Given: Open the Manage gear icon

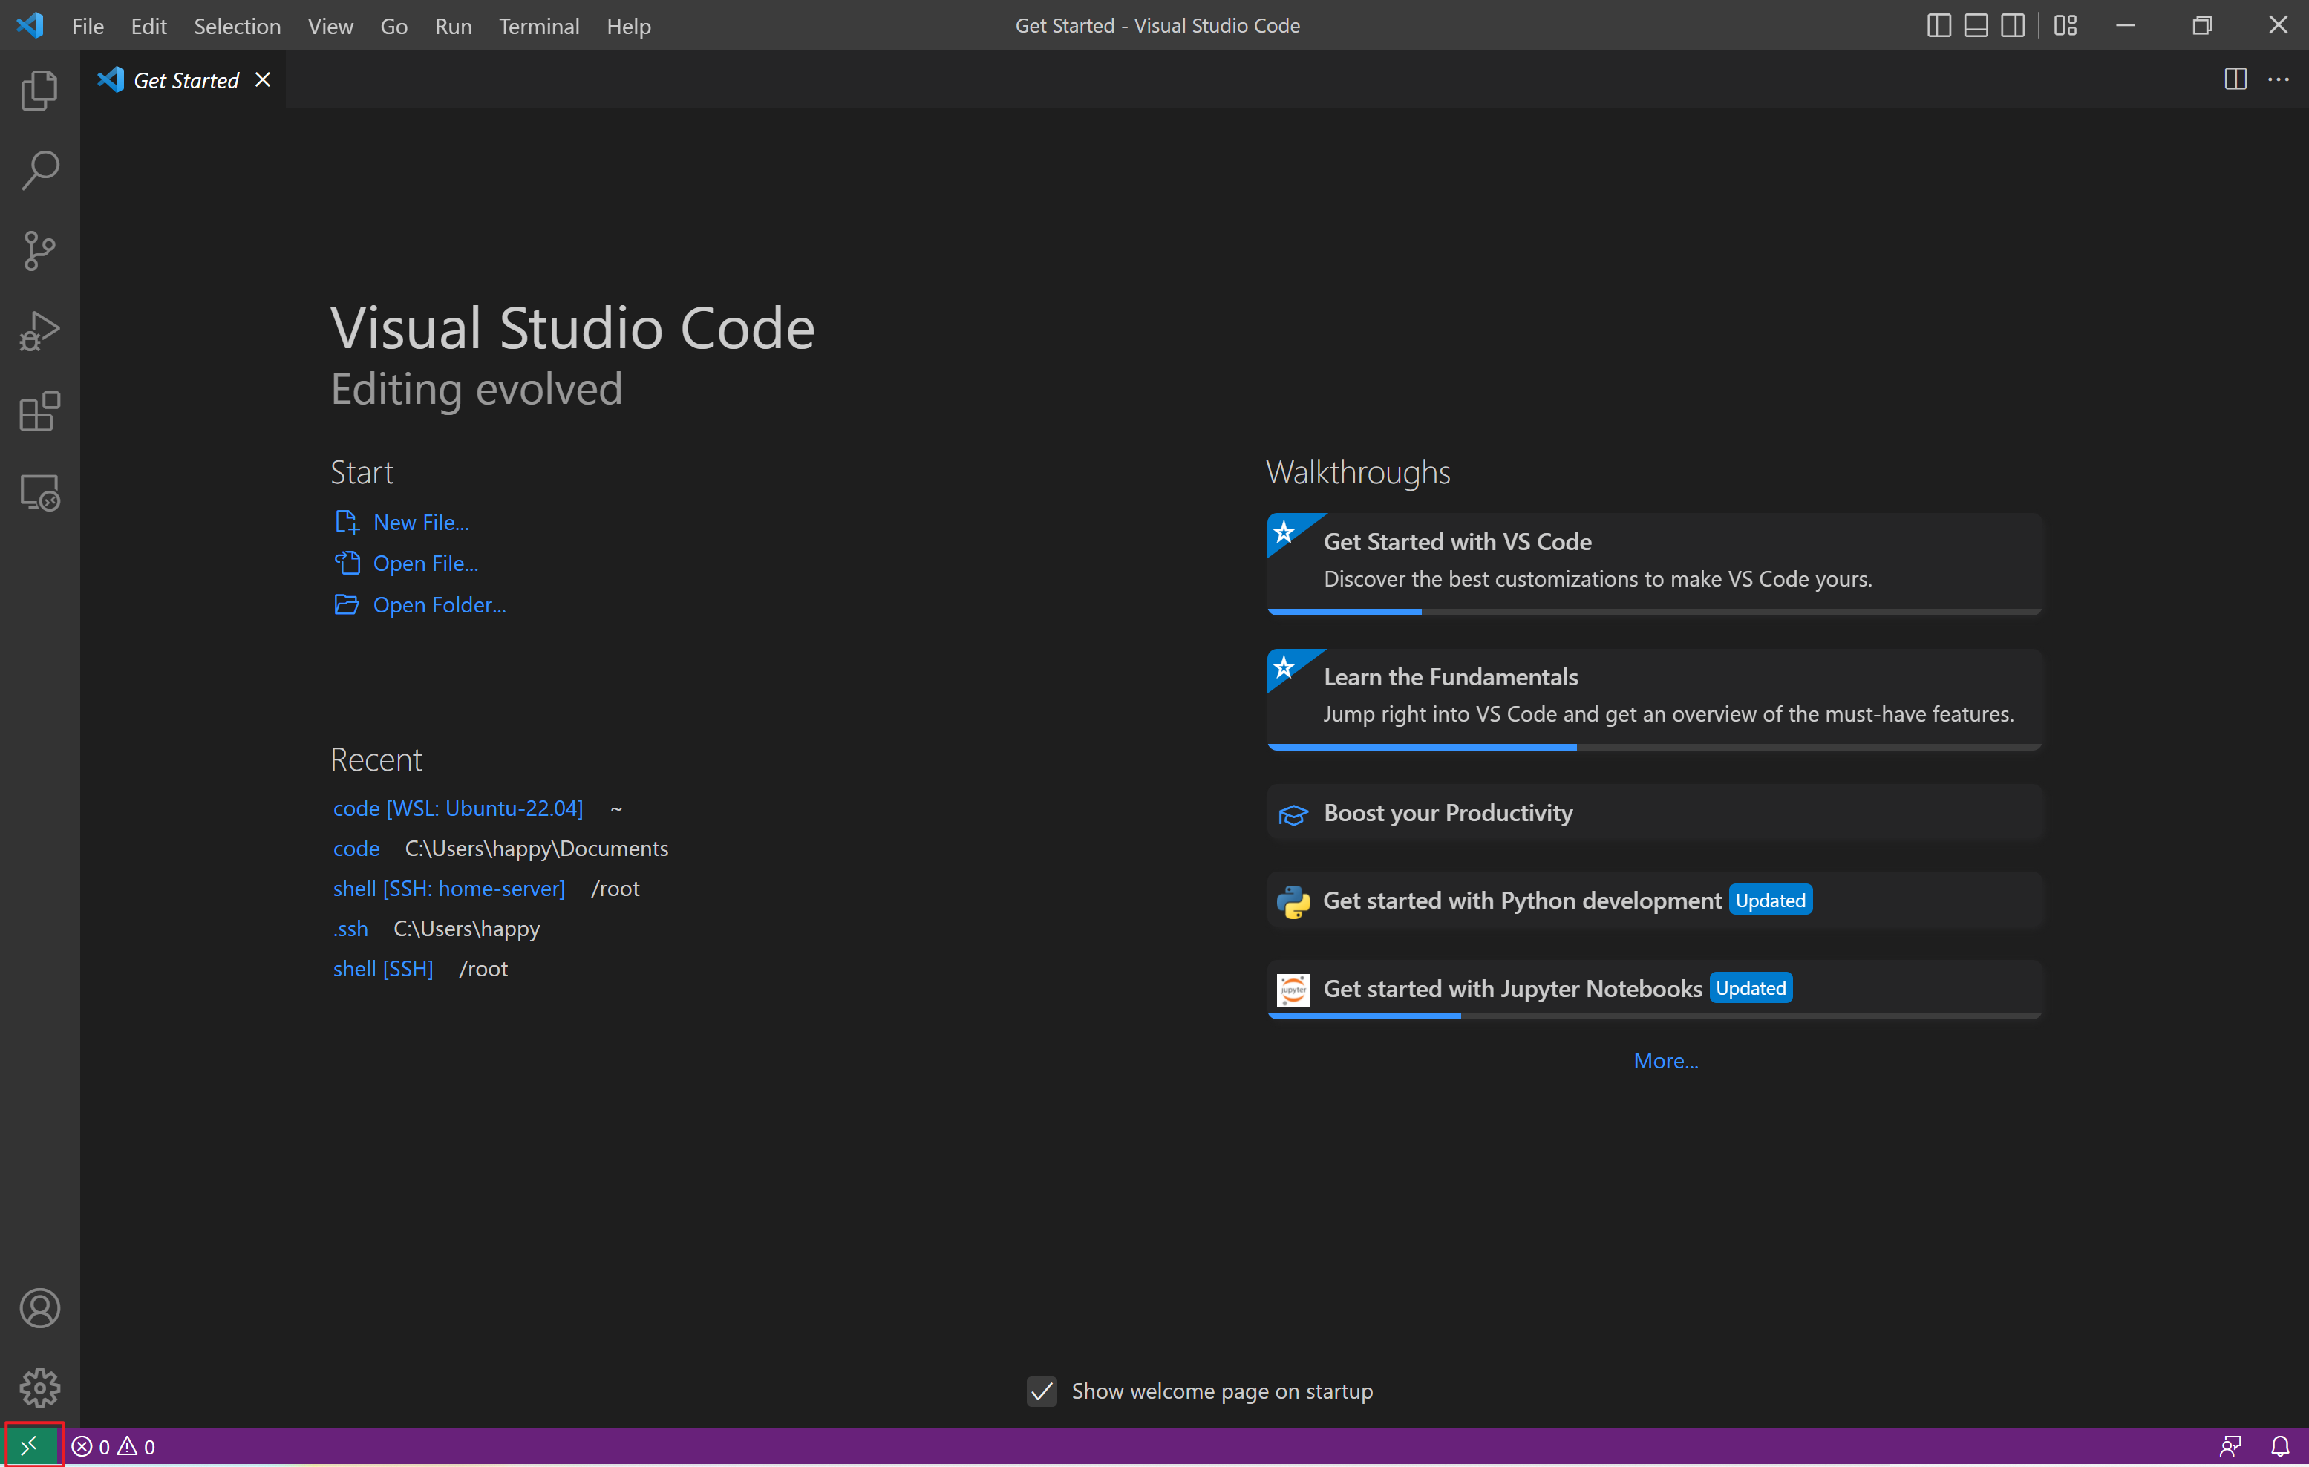Looking at the screenshot, I should tap(39, 1388).
